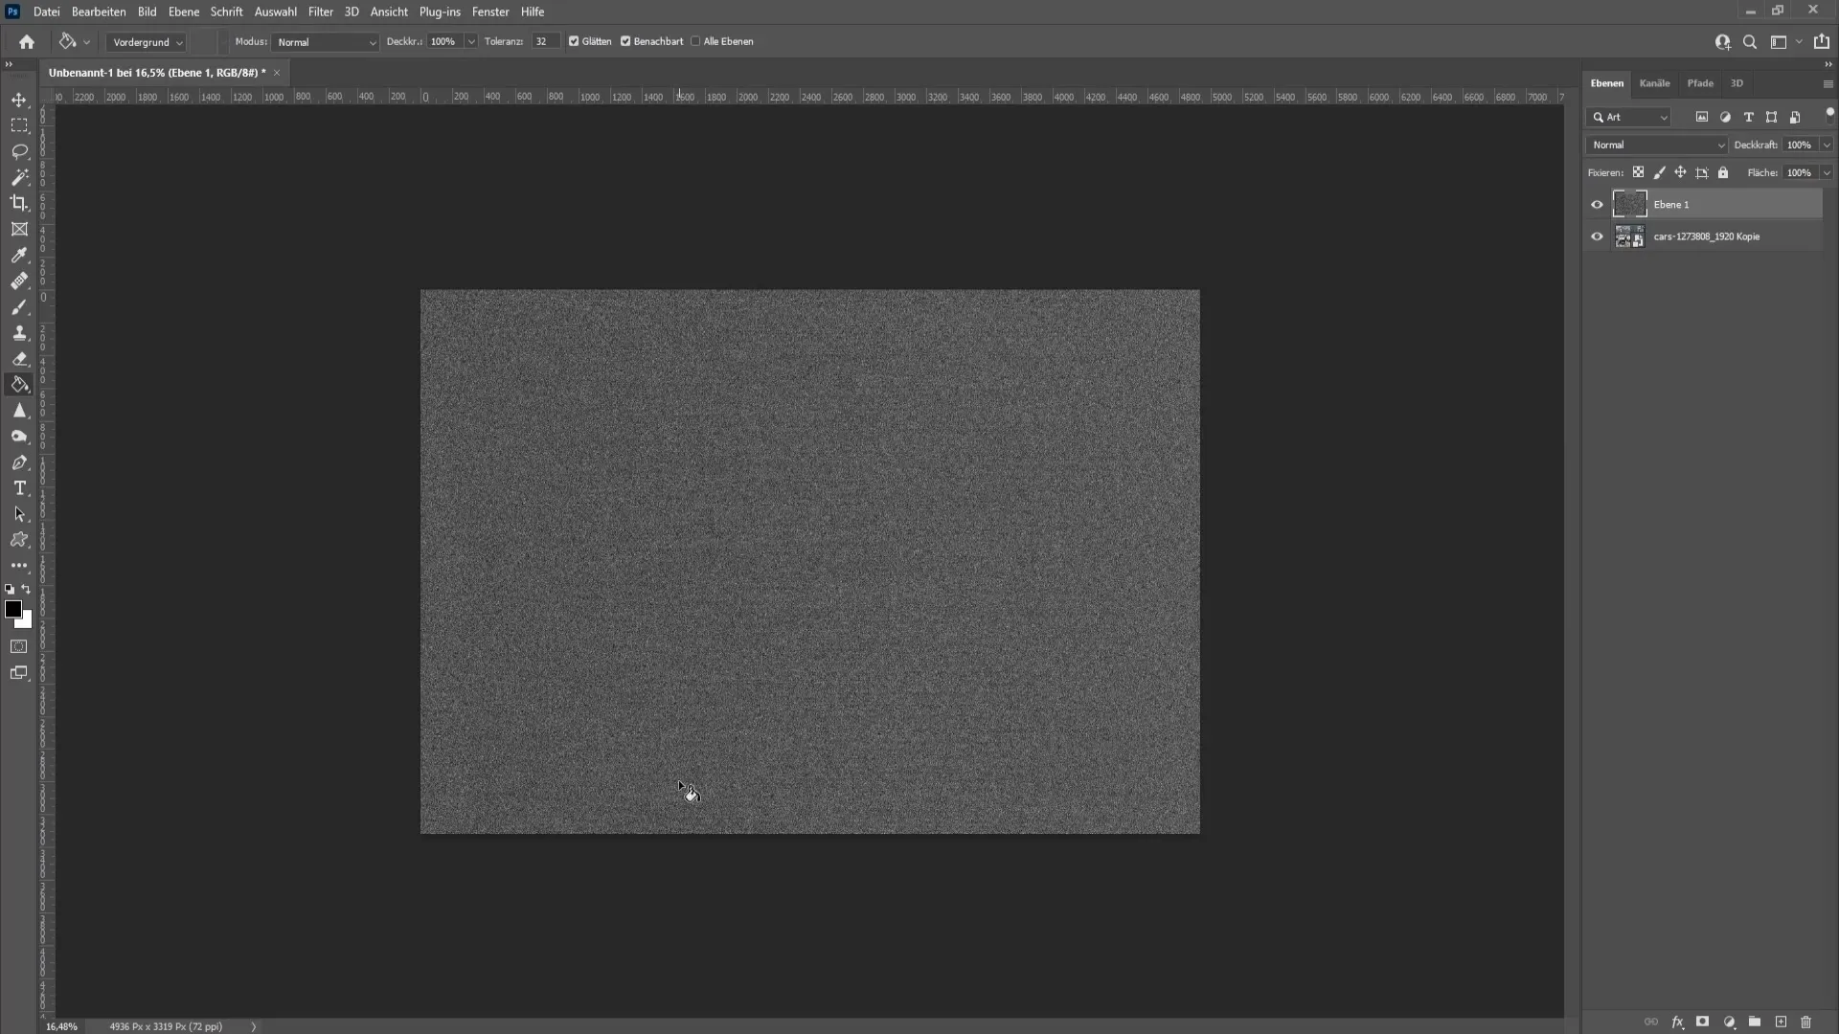1839x1034 pixels.
Task: Select the Magic Wand tool
Action: 19,177
